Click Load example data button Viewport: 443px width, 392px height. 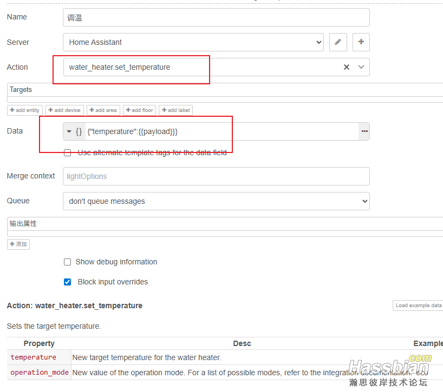coord(418,305)
